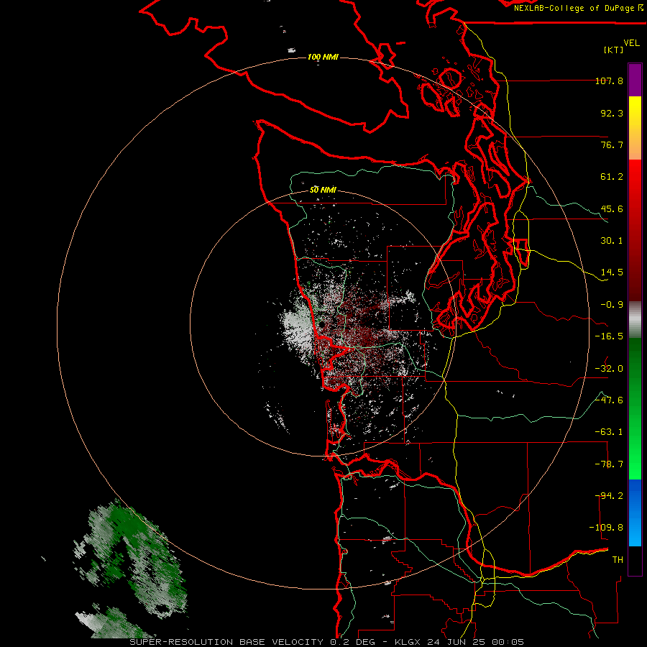Pick the blue segment of the color bar
Image resolution: width=647 pixels, height=647 pixels.
pos(635,513)
